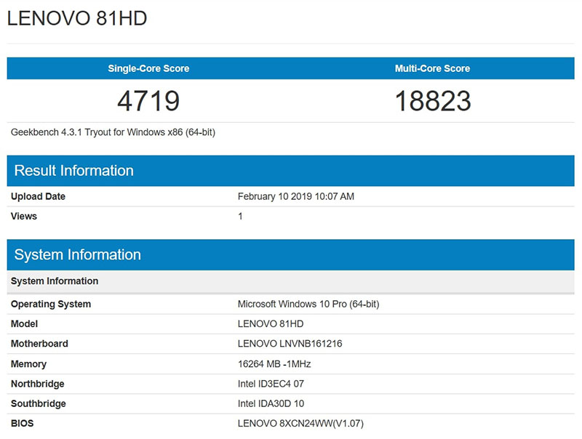Click the Memory label
Image resolution: width=582 pixels, height=439 pixels.
pyautogui.click(x=28, y=364)
